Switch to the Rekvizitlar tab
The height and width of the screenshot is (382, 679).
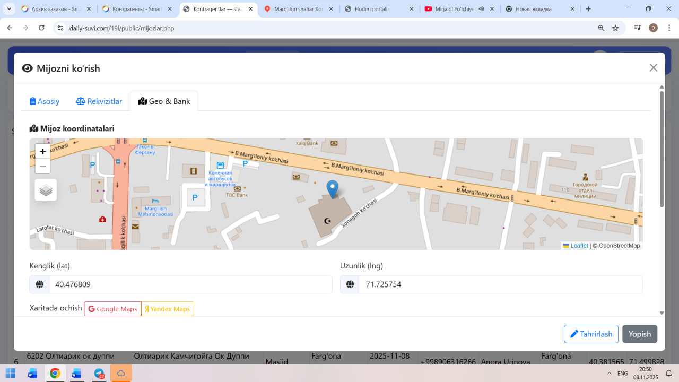(99, 101)
